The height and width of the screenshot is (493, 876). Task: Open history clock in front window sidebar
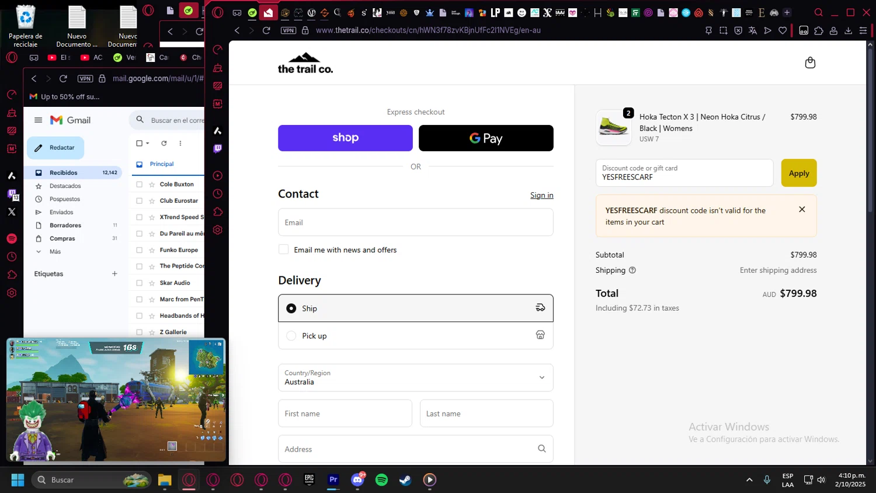coord(218,193)
